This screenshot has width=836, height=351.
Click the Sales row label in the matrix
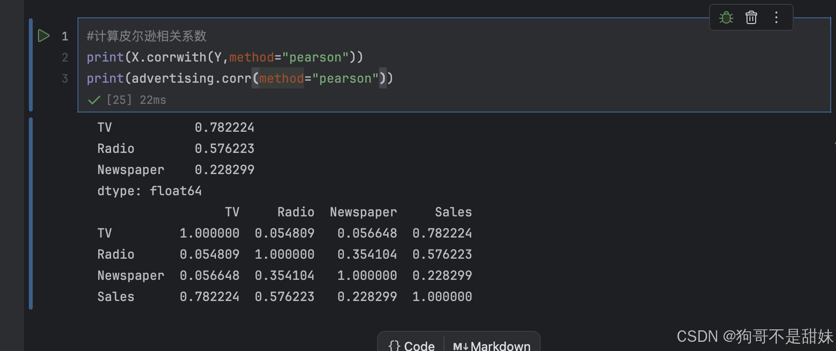click(116, 297)
